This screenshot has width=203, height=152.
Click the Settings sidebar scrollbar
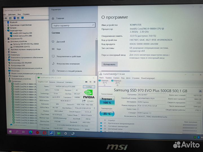(x=96, y=57)
